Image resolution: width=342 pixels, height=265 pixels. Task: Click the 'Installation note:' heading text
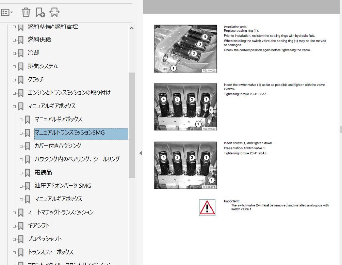[x=235, y=27]
